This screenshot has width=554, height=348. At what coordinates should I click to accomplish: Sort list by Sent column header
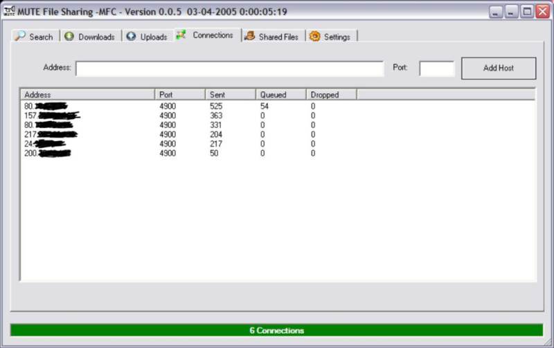(231, 95)
